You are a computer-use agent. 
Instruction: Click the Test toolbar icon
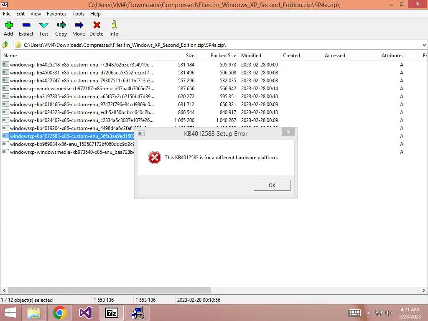tap(43, 25)
